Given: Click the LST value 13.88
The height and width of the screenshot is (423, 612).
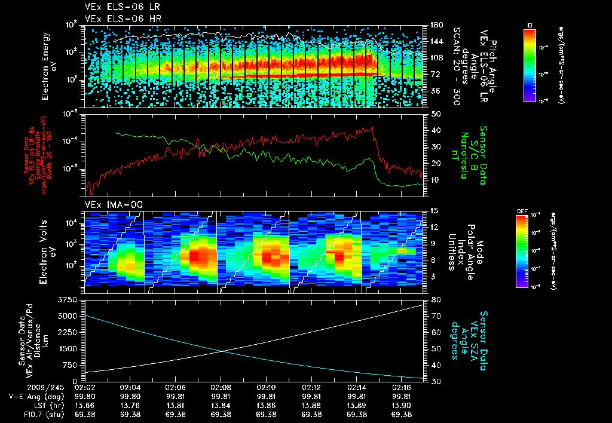Looking at the screenshot, I should (x=311, y=406).
